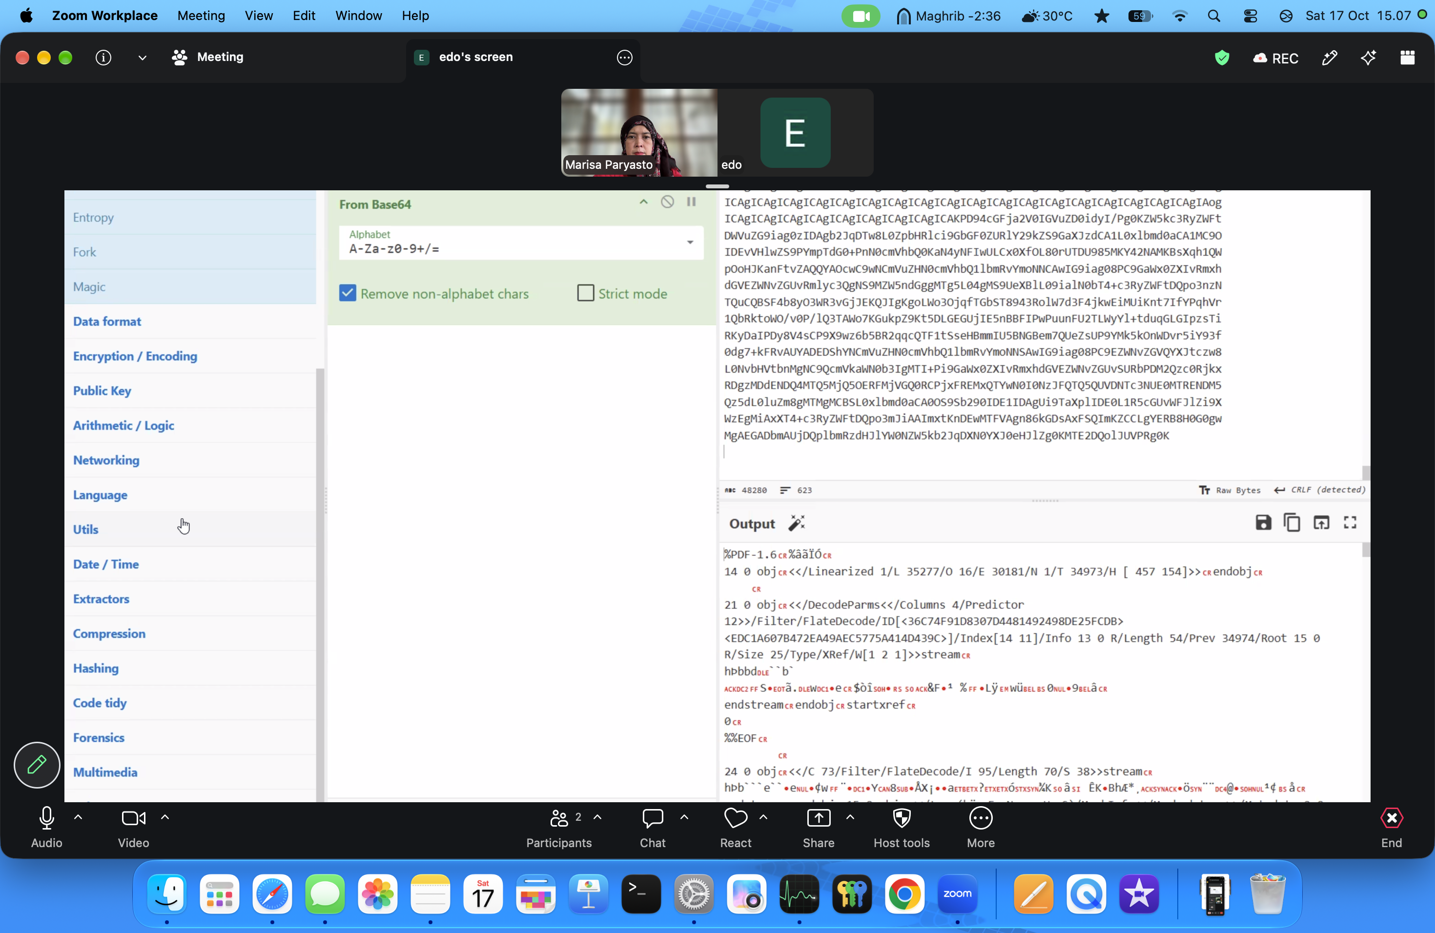This screenshot has width=1435, height=933.
Task: Save output to file icon
Action: click(x=1263, y=523)
